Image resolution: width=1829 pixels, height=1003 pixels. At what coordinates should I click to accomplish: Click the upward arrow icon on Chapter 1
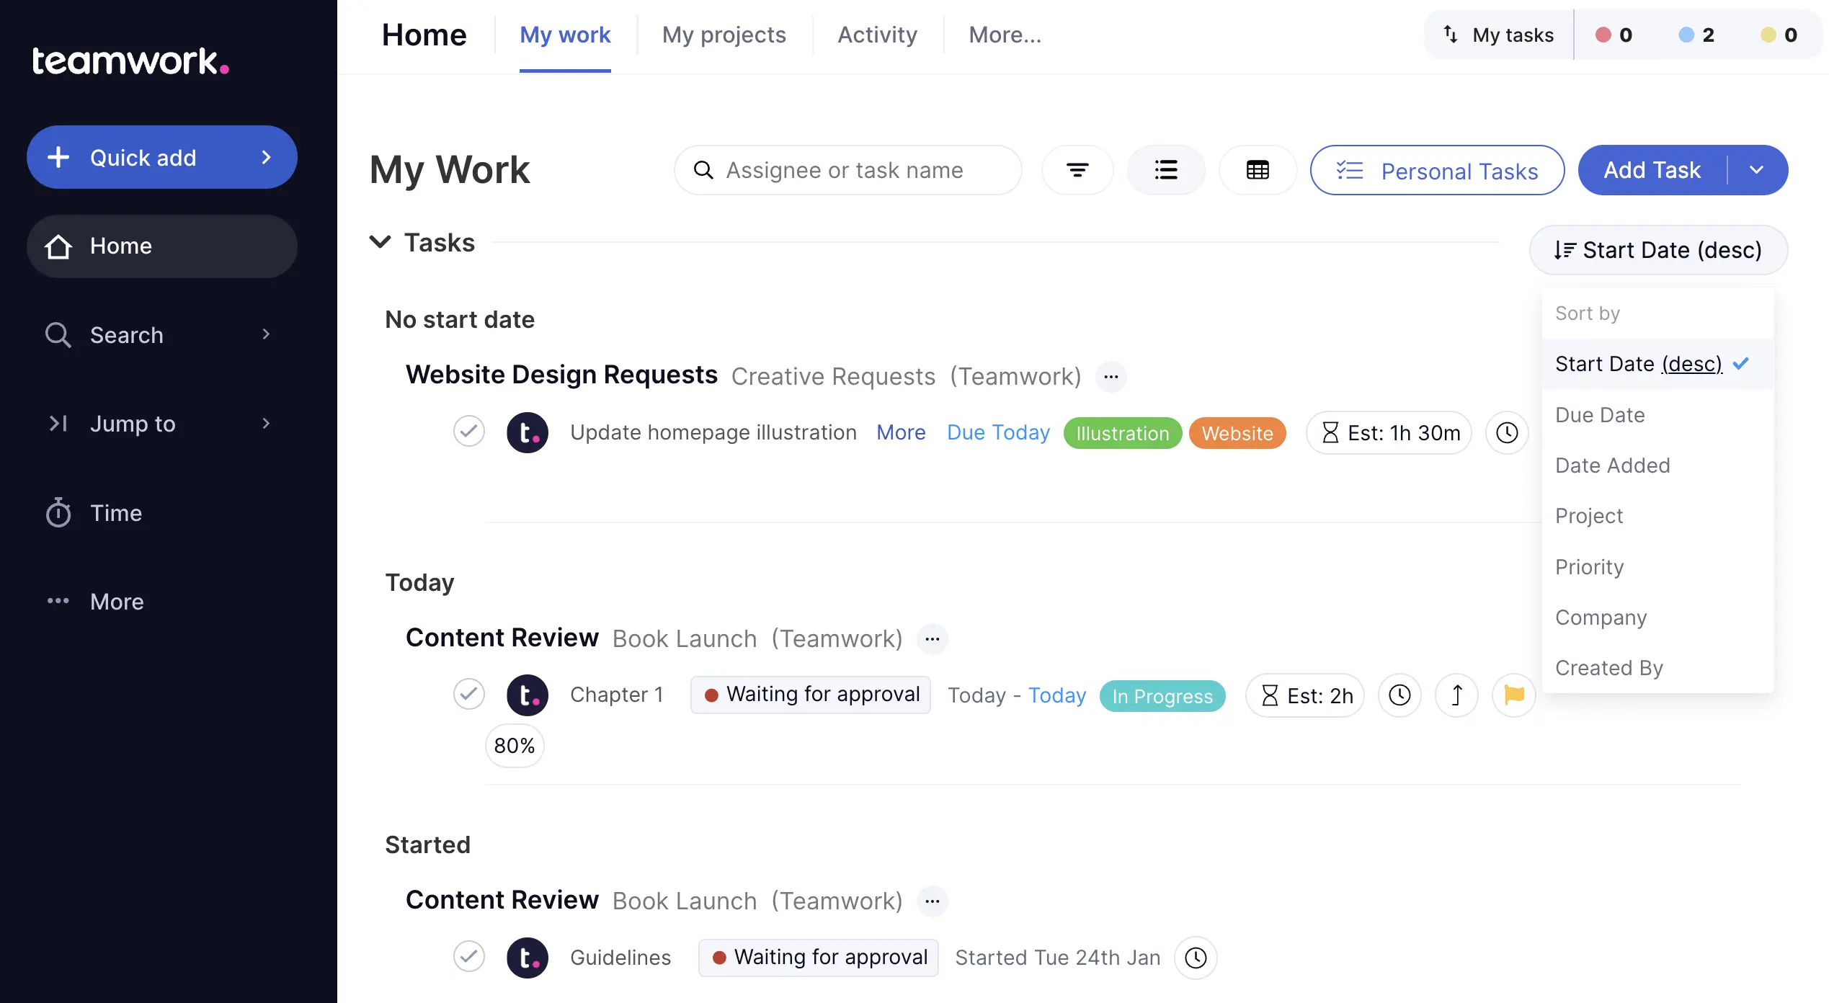pos(1456,695)
